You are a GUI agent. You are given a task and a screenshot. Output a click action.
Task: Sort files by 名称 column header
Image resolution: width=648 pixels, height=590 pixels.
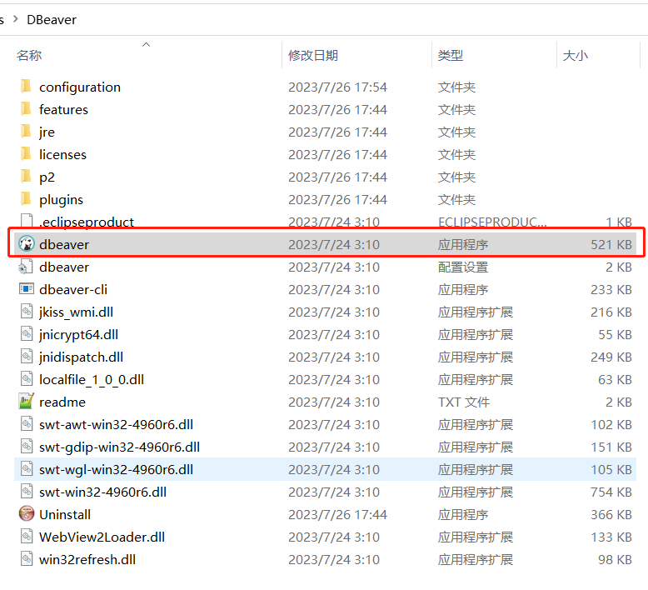click(29, 55)
